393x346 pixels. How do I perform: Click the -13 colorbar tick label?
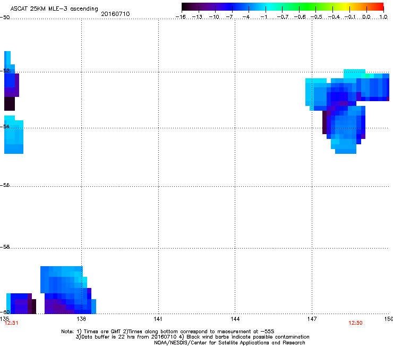tap(197, 17)
